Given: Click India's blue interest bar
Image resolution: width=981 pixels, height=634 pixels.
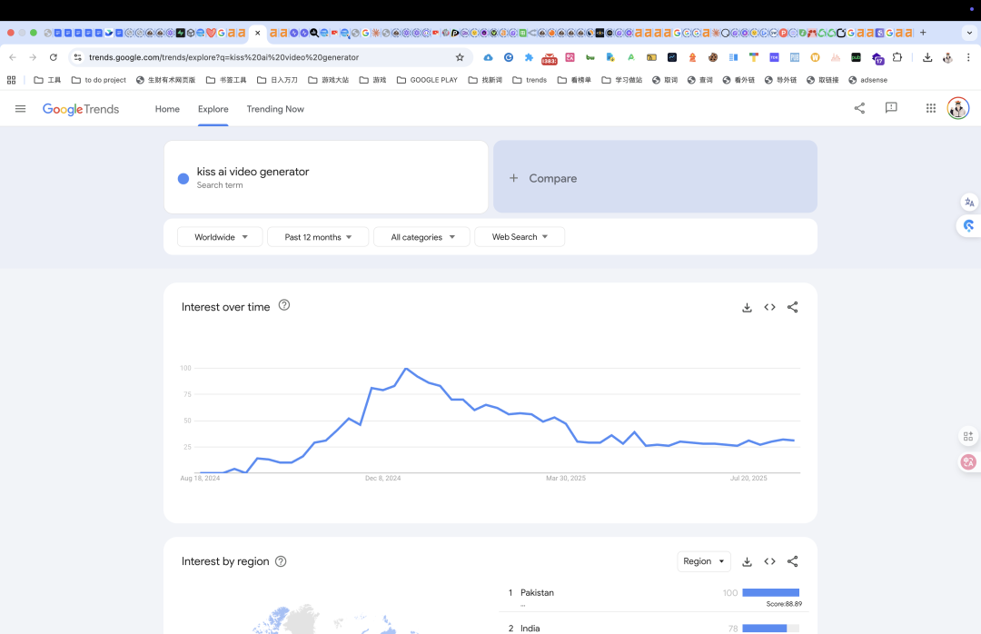Looking at the screenshot, I should point(765,629).
